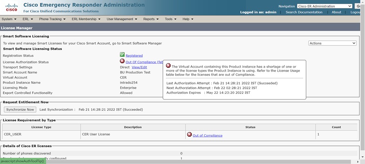Open the User Management menu
Viewport: 365px width, 164px height.
pyautogui.click(x=122, y=19)
